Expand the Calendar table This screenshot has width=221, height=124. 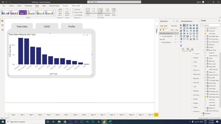point(202,113)
